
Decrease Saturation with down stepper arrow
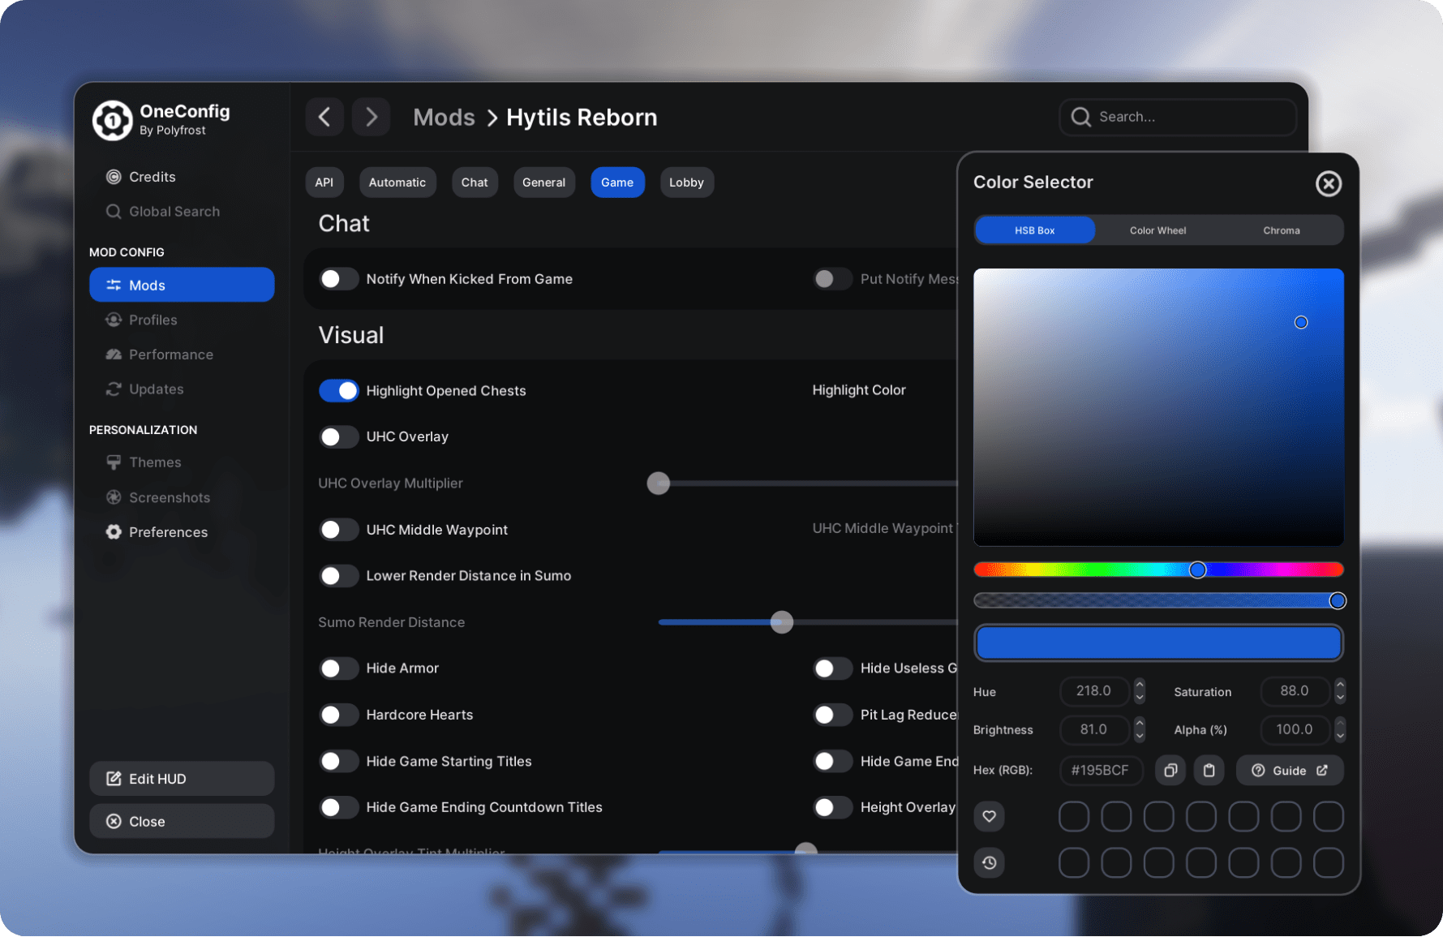[1340, 698]
